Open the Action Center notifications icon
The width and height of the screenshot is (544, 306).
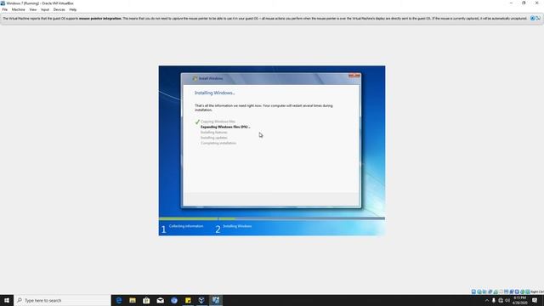pyautogui.click(x=535, y=300)
